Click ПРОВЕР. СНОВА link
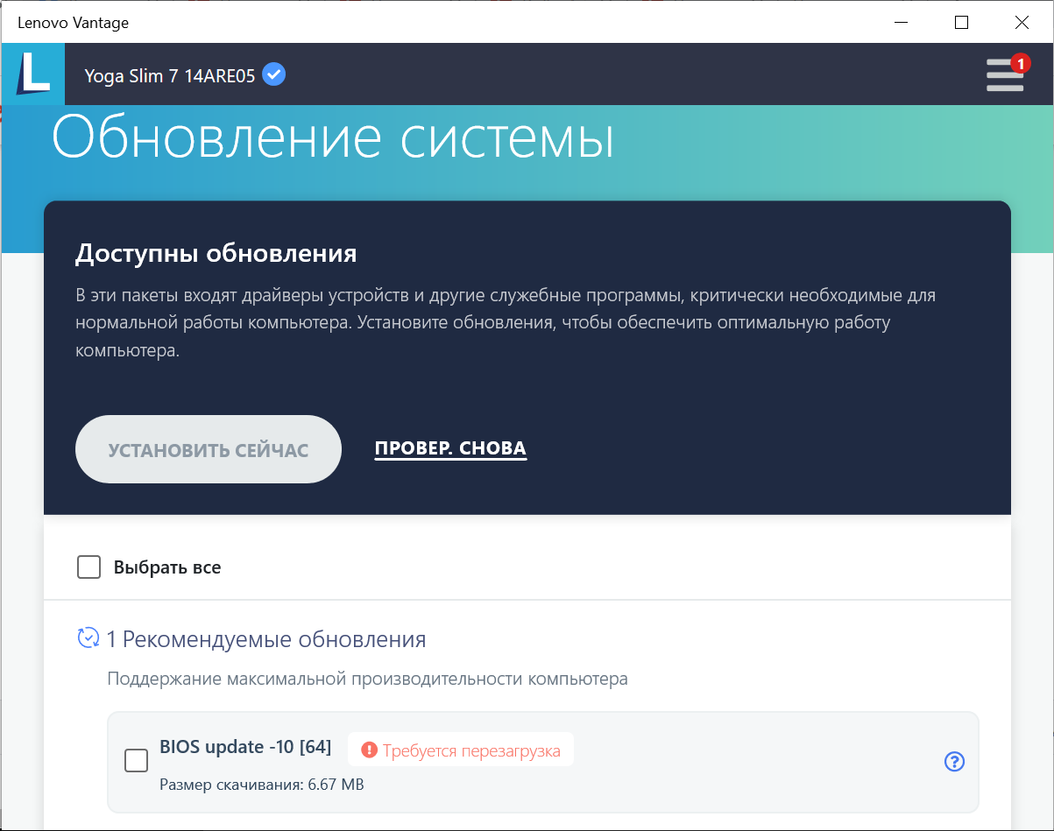The height and width of the screenshot is (831, 1054). (450, 449)
